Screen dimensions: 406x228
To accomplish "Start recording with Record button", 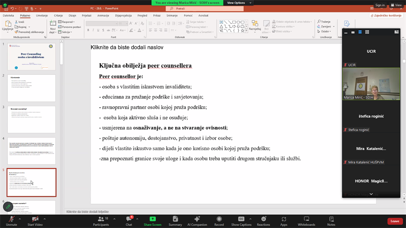I will click(x=219, y=221).
